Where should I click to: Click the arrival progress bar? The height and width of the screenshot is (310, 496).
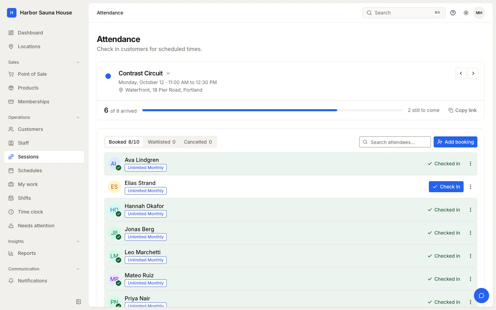[272, 110]
